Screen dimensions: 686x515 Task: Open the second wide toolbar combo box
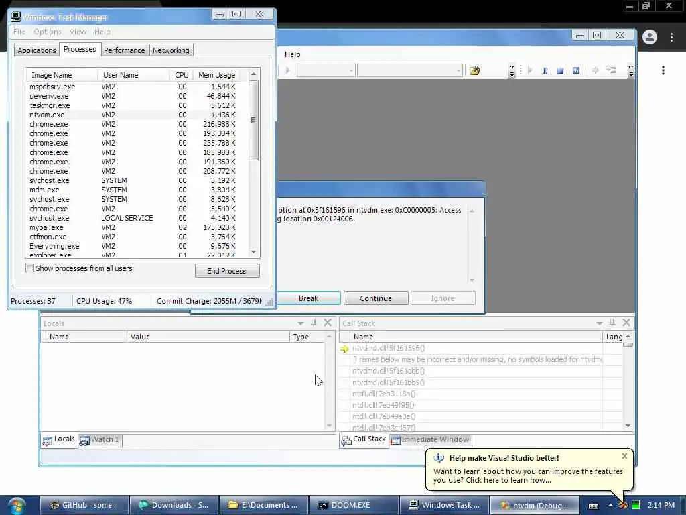410,70
